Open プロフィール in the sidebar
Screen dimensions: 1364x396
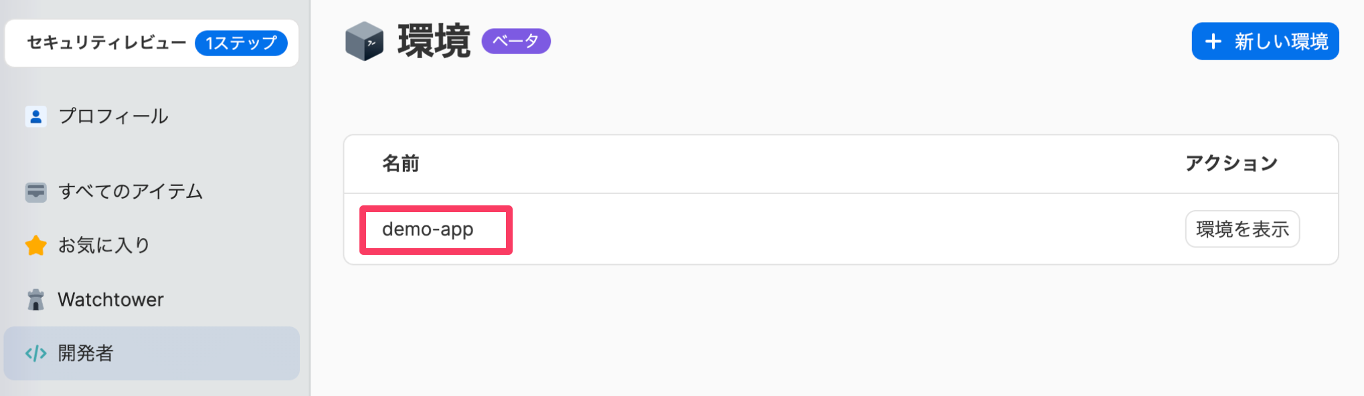(113, 116)
